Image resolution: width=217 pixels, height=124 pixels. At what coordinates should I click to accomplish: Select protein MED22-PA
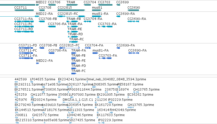click(x=44, y=61)
